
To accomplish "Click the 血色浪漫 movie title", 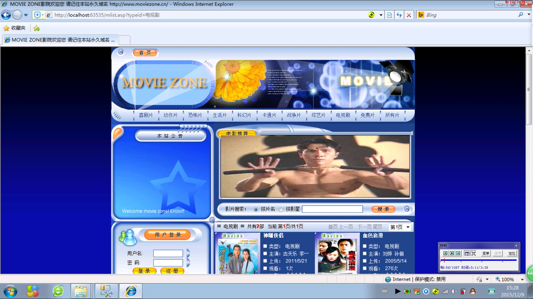I will pos(373,235).
